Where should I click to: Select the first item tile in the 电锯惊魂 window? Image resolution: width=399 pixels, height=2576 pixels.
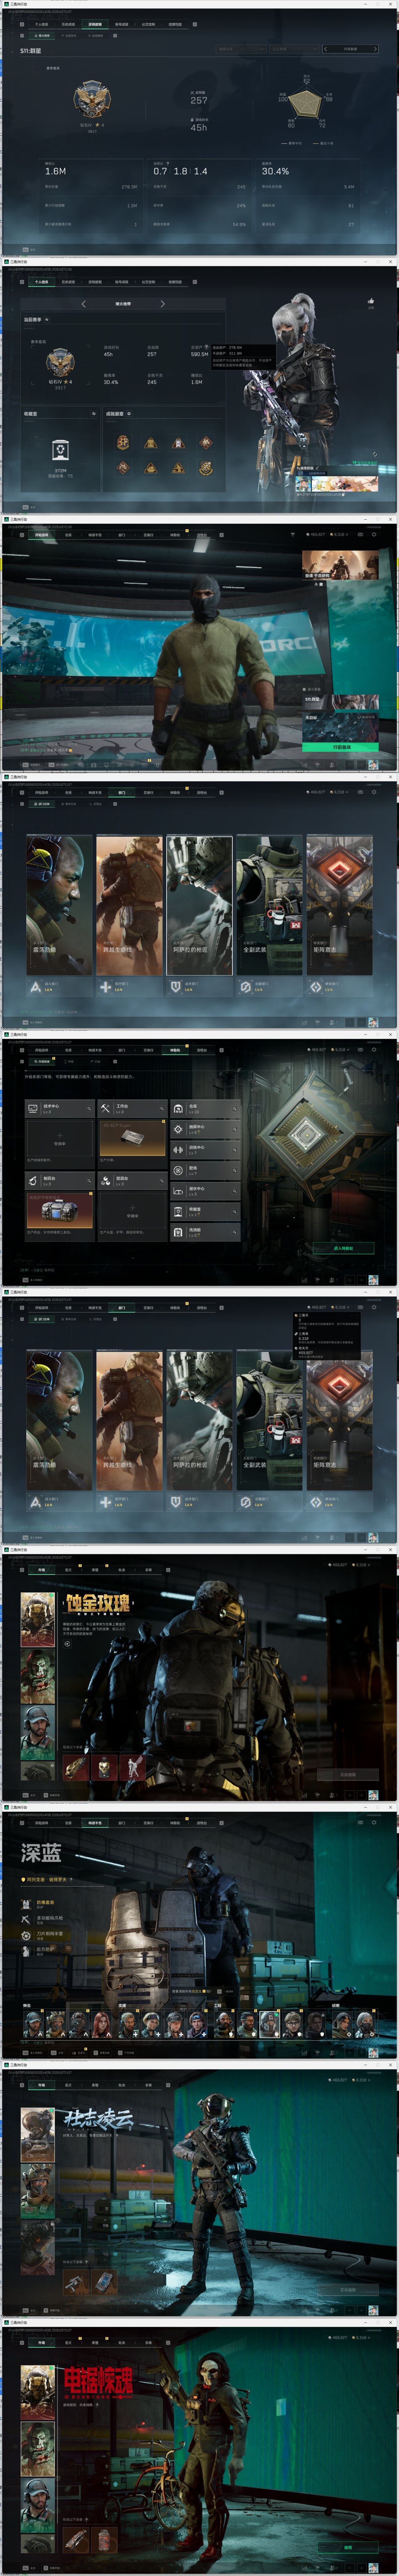[76, 2540]
